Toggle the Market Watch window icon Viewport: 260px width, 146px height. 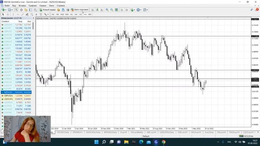17,10
